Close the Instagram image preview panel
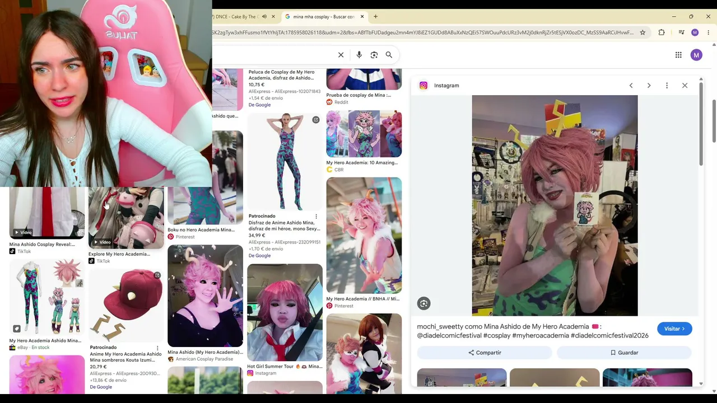Image resolution: width=717 pixels, height=403 pixels. click(685, 86)
